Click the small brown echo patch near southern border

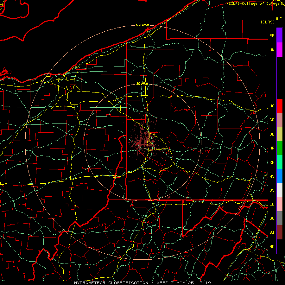(169, 197)
